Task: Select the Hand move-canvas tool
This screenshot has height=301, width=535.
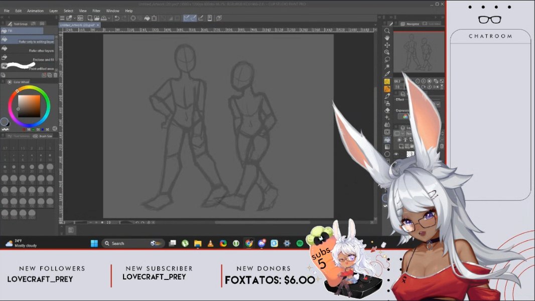Action: [387, 38]
